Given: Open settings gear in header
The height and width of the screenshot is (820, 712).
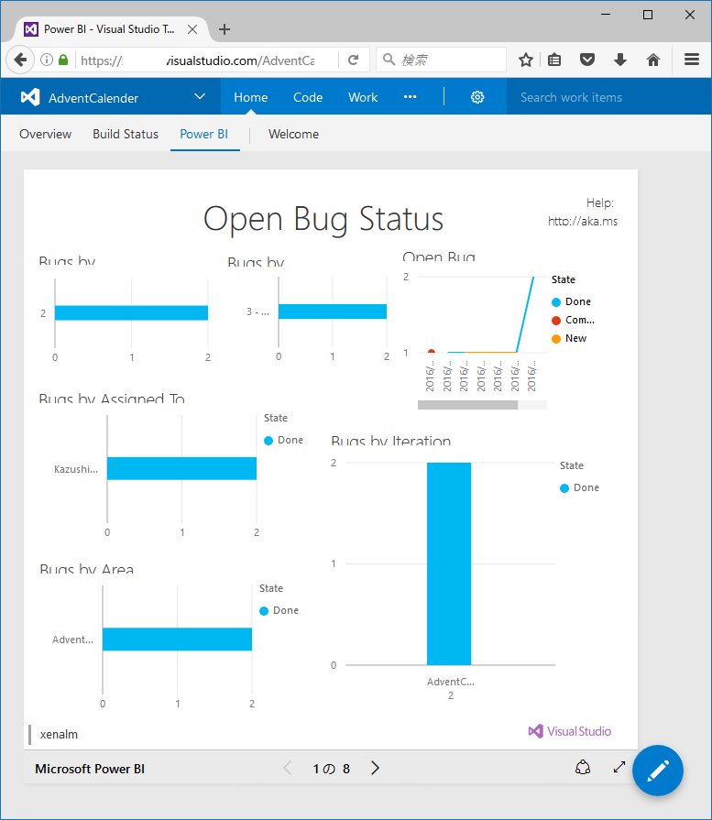Looking at the screenshot, I should 477,97.
